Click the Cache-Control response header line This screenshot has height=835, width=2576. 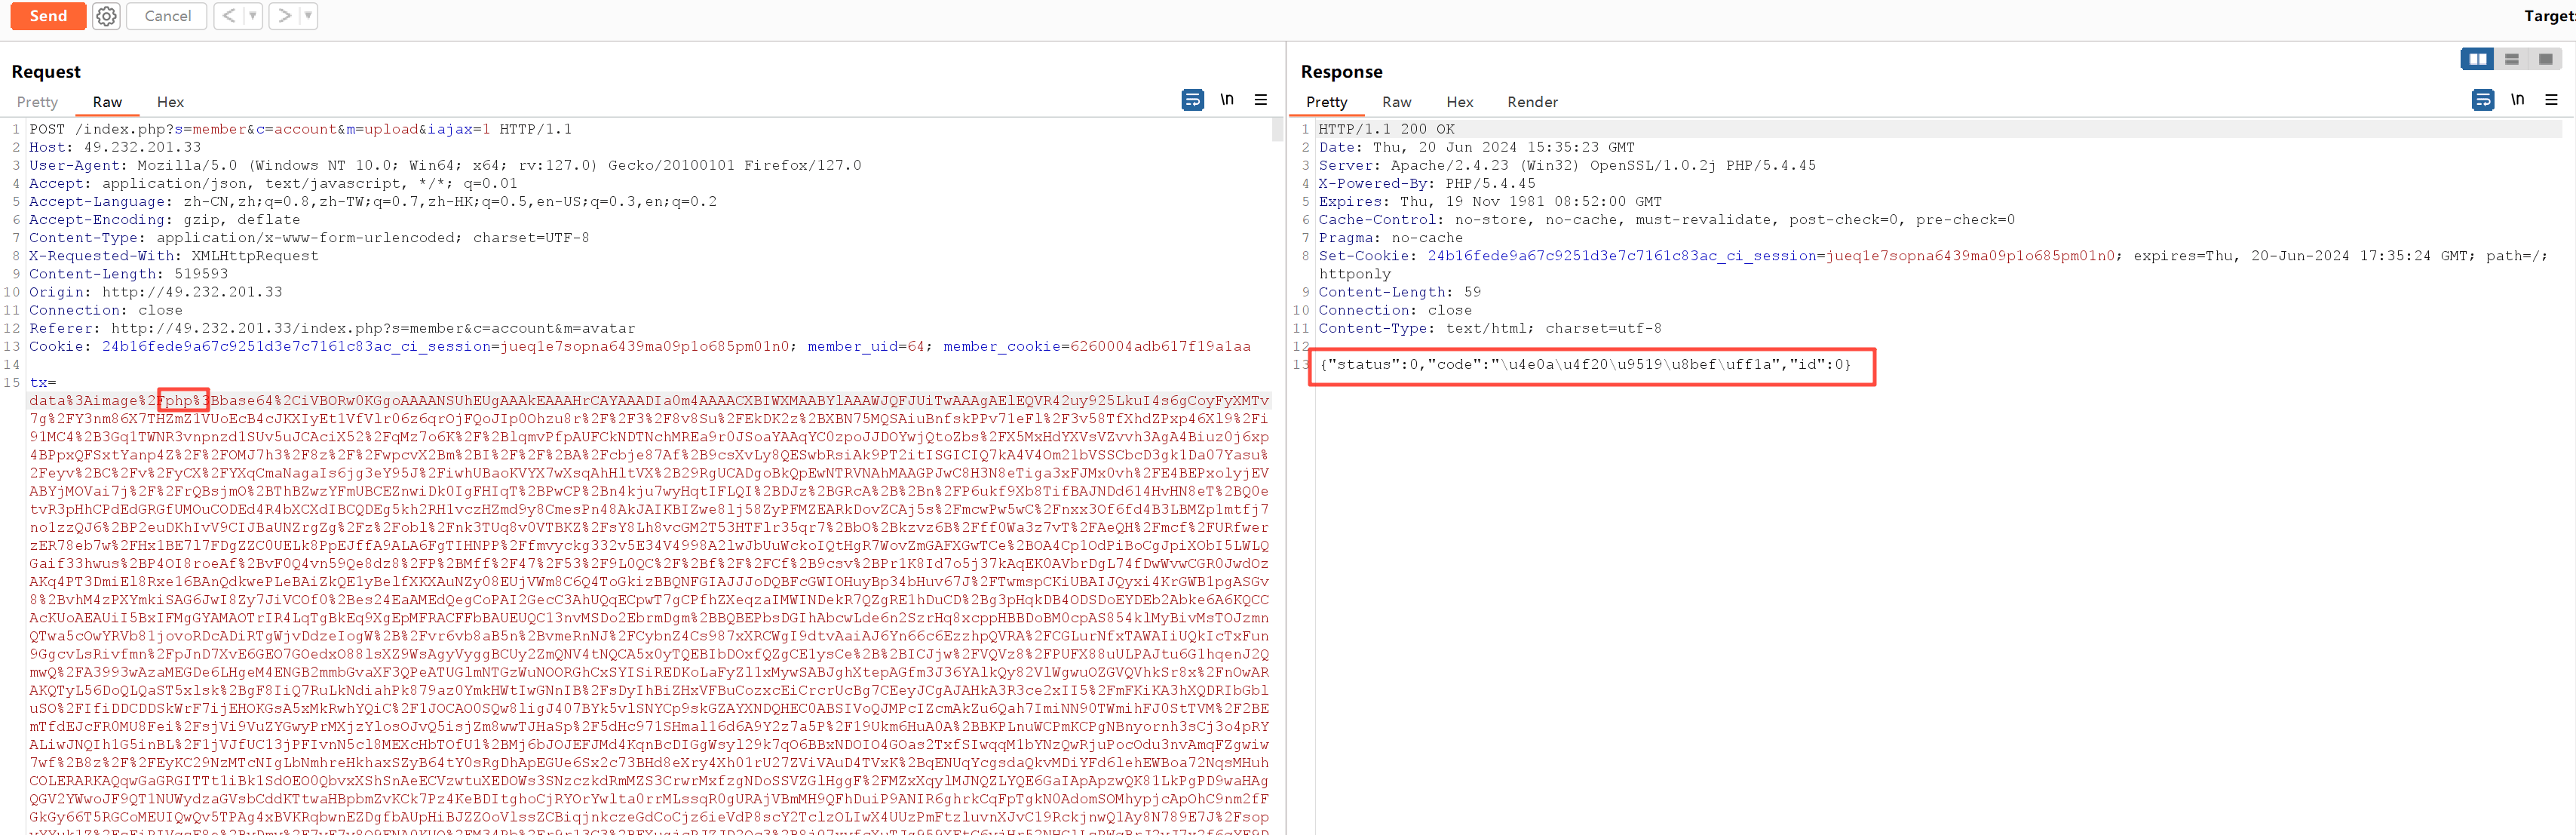tap(1666, 220)
